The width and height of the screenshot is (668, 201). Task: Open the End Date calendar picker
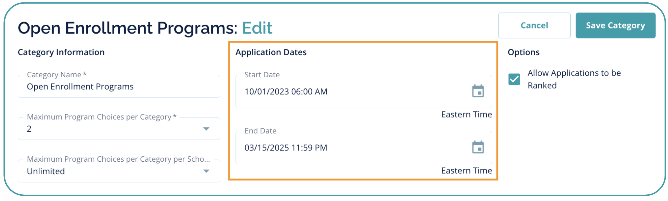pos(478,147)
